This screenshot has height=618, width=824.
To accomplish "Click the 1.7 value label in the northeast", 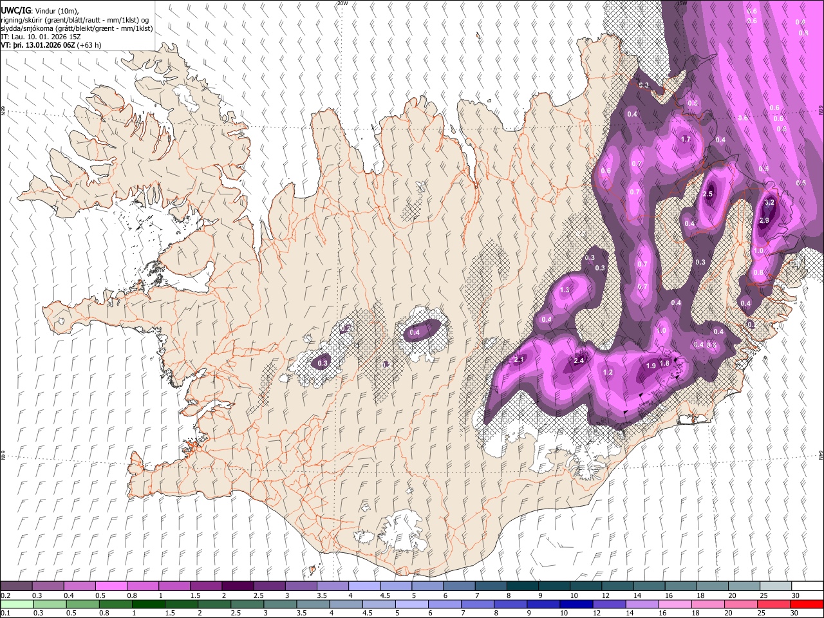I will [686, 139].
